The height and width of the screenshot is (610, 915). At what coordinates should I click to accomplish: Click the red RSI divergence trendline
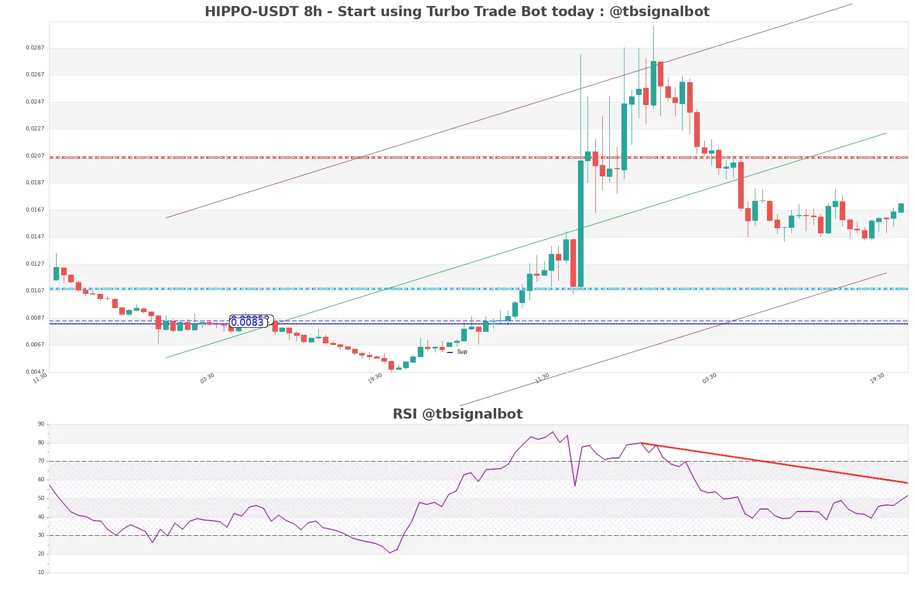[775, 463]
